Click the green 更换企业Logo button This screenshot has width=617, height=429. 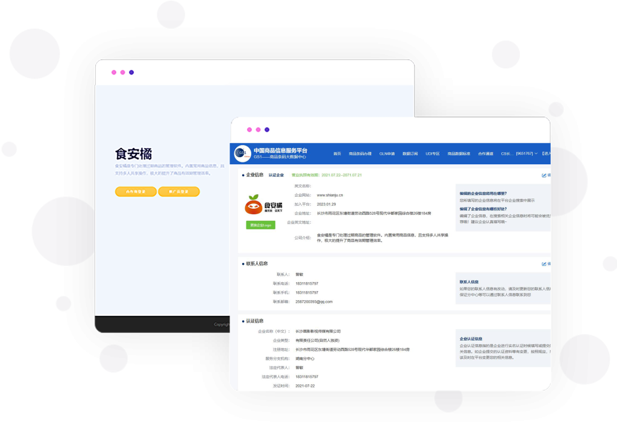coord(260,225)
